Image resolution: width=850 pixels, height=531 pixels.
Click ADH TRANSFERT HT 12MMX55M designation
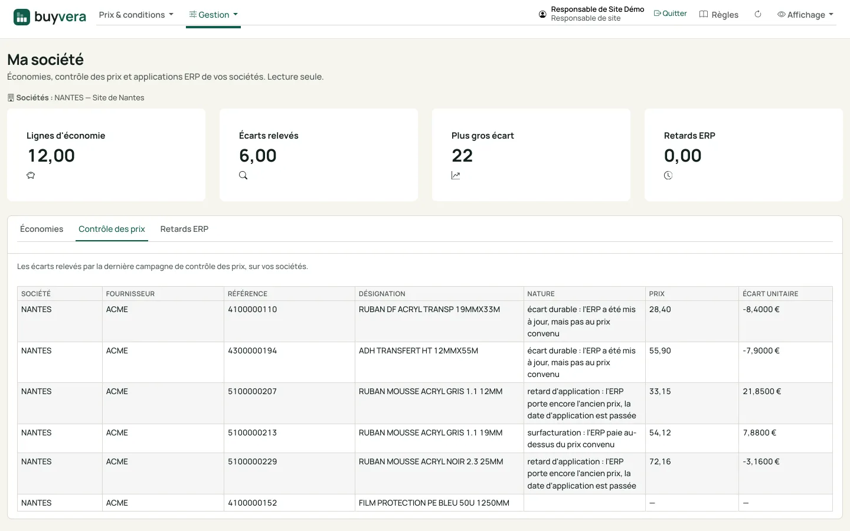coord(419,350)
